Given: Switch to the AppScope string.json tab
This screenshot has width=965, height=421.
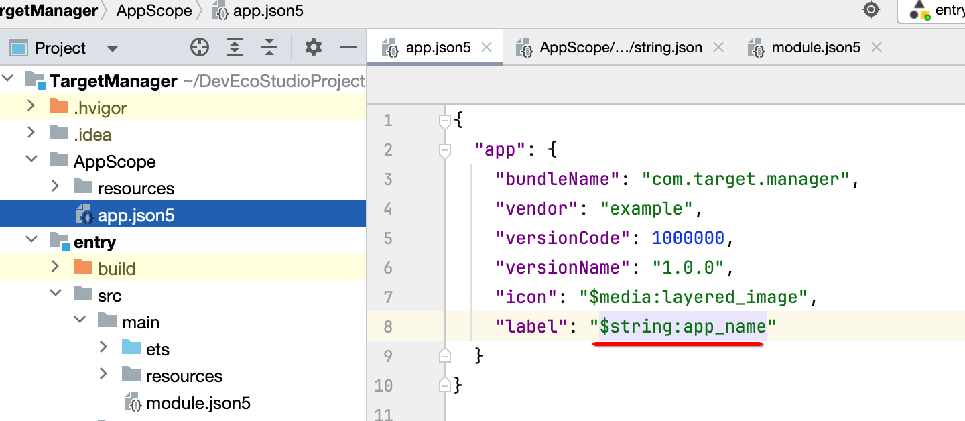Looking at the screenshot, I should pos(620,48).
